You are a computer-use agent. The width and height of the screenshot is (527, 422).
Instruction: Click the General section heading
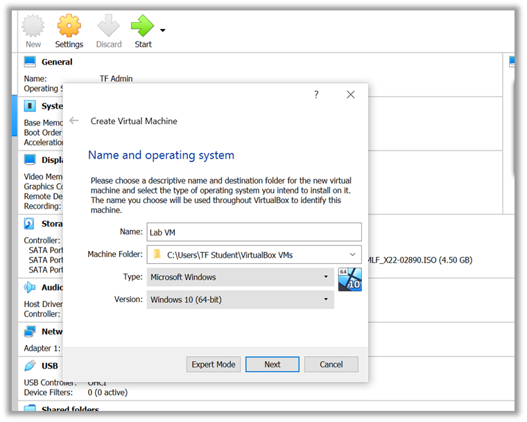tap(57, 62)
